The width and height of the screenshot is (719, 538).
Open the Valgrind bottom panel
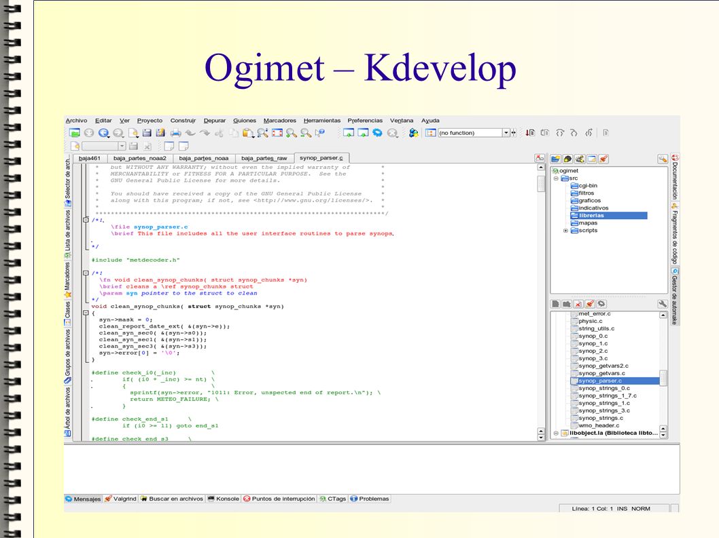click(120, 499)
